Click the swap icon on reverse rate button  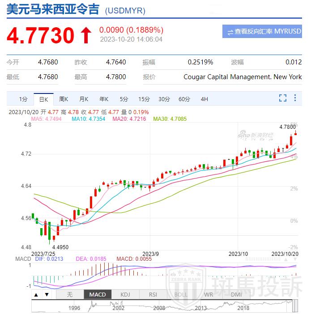[230, 32]
